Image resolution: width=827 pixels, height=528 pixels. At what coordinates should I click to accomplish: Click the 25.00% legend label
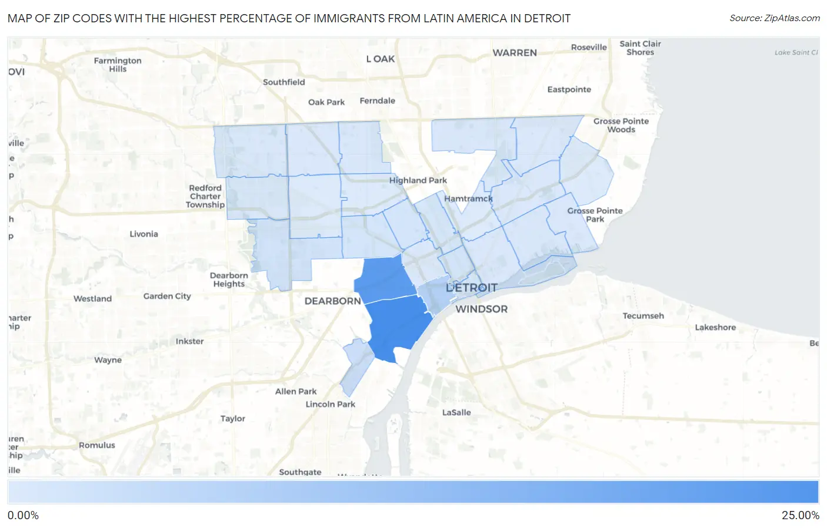point(800,515)
